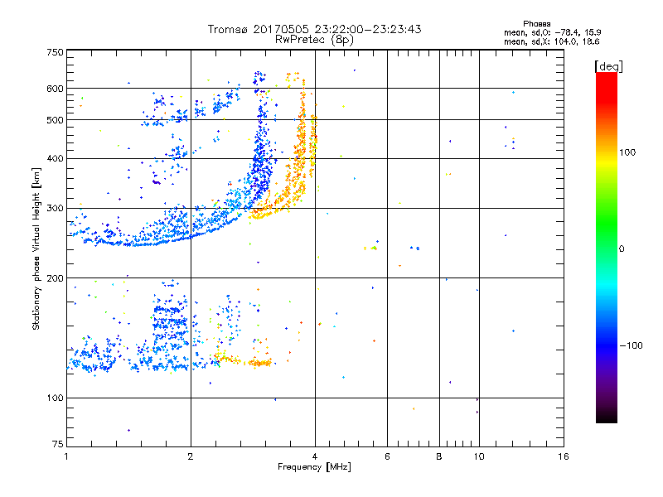Click the y-axis tick label '500'
The height and width of the screenshot is (497, 663).
click(x=55, y=120)
